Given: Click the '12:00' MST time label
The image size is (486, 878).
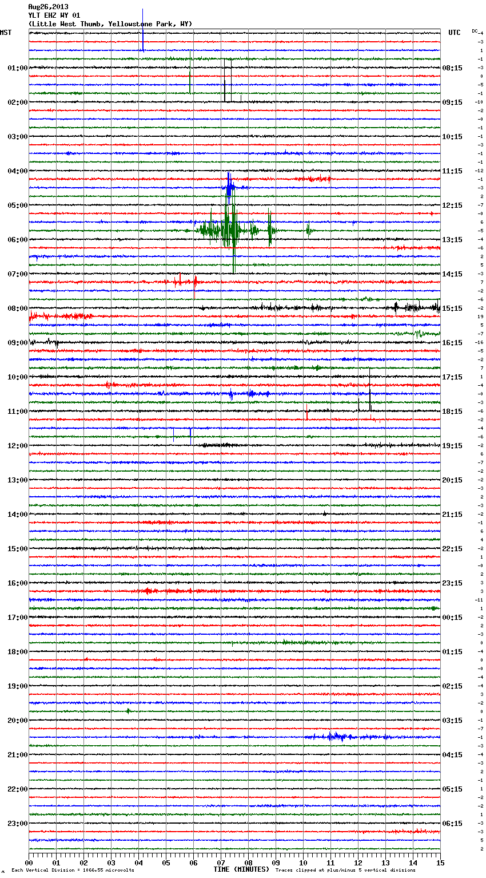Looking at the screenshot, I should pyautogui.click(x=18, y=446).
